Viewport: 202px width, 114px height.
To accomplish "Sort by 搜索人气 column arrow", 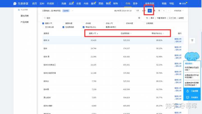I will (x=97, y=33).
